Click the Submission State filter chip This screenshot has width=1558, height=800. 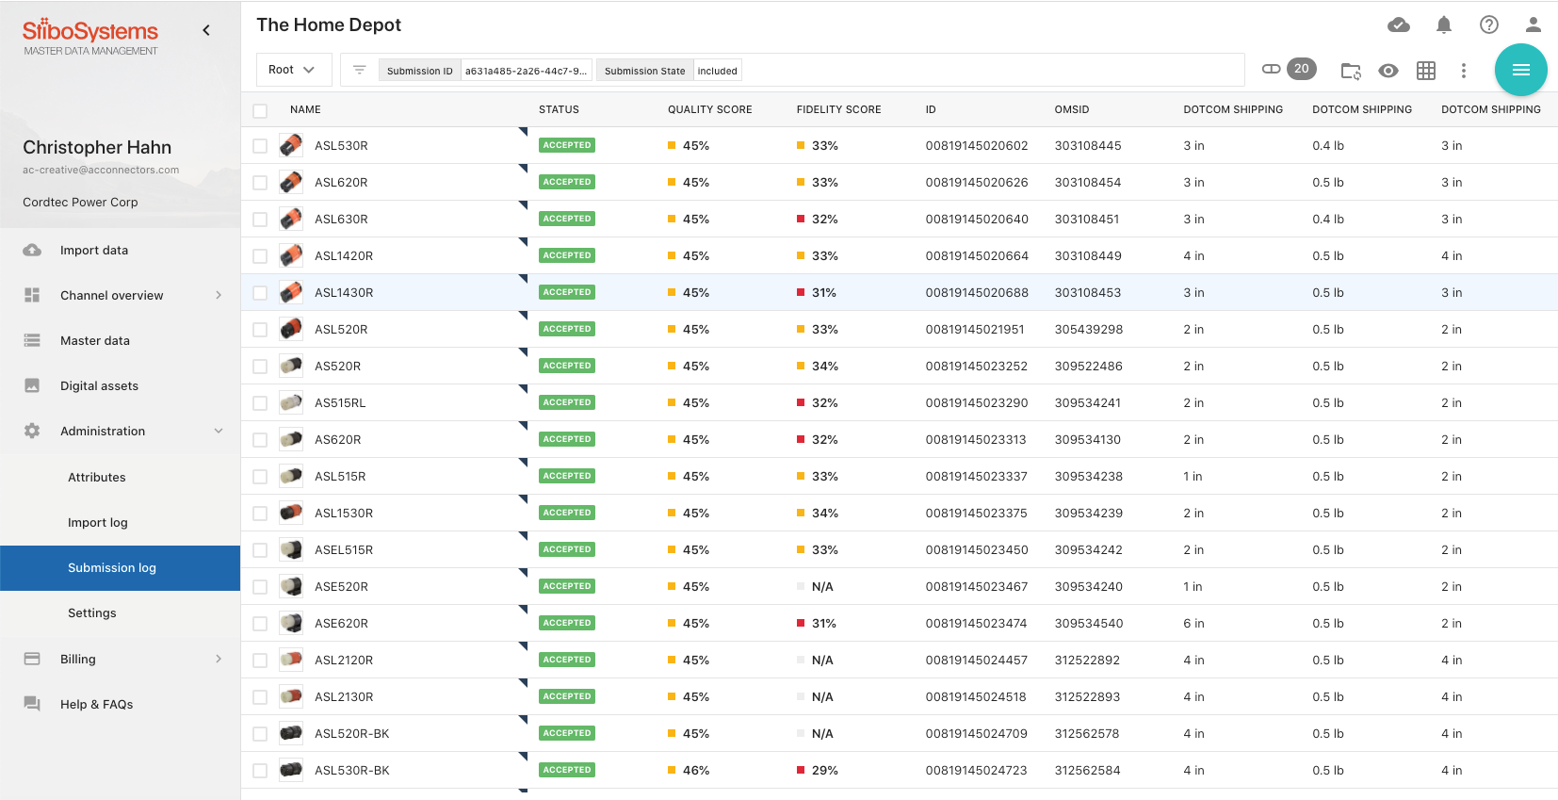point(669,71)
